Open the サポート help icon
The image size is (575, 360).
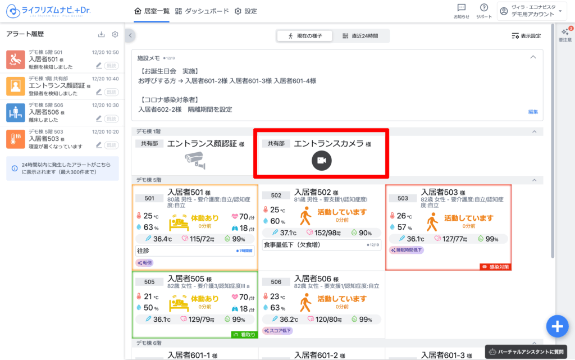tap(483, 8)
